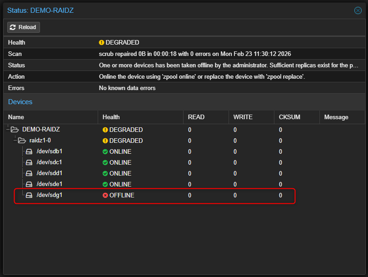Screen dimensions: 368x277
Task: Select the CKSUM column header
Action: 289,117
